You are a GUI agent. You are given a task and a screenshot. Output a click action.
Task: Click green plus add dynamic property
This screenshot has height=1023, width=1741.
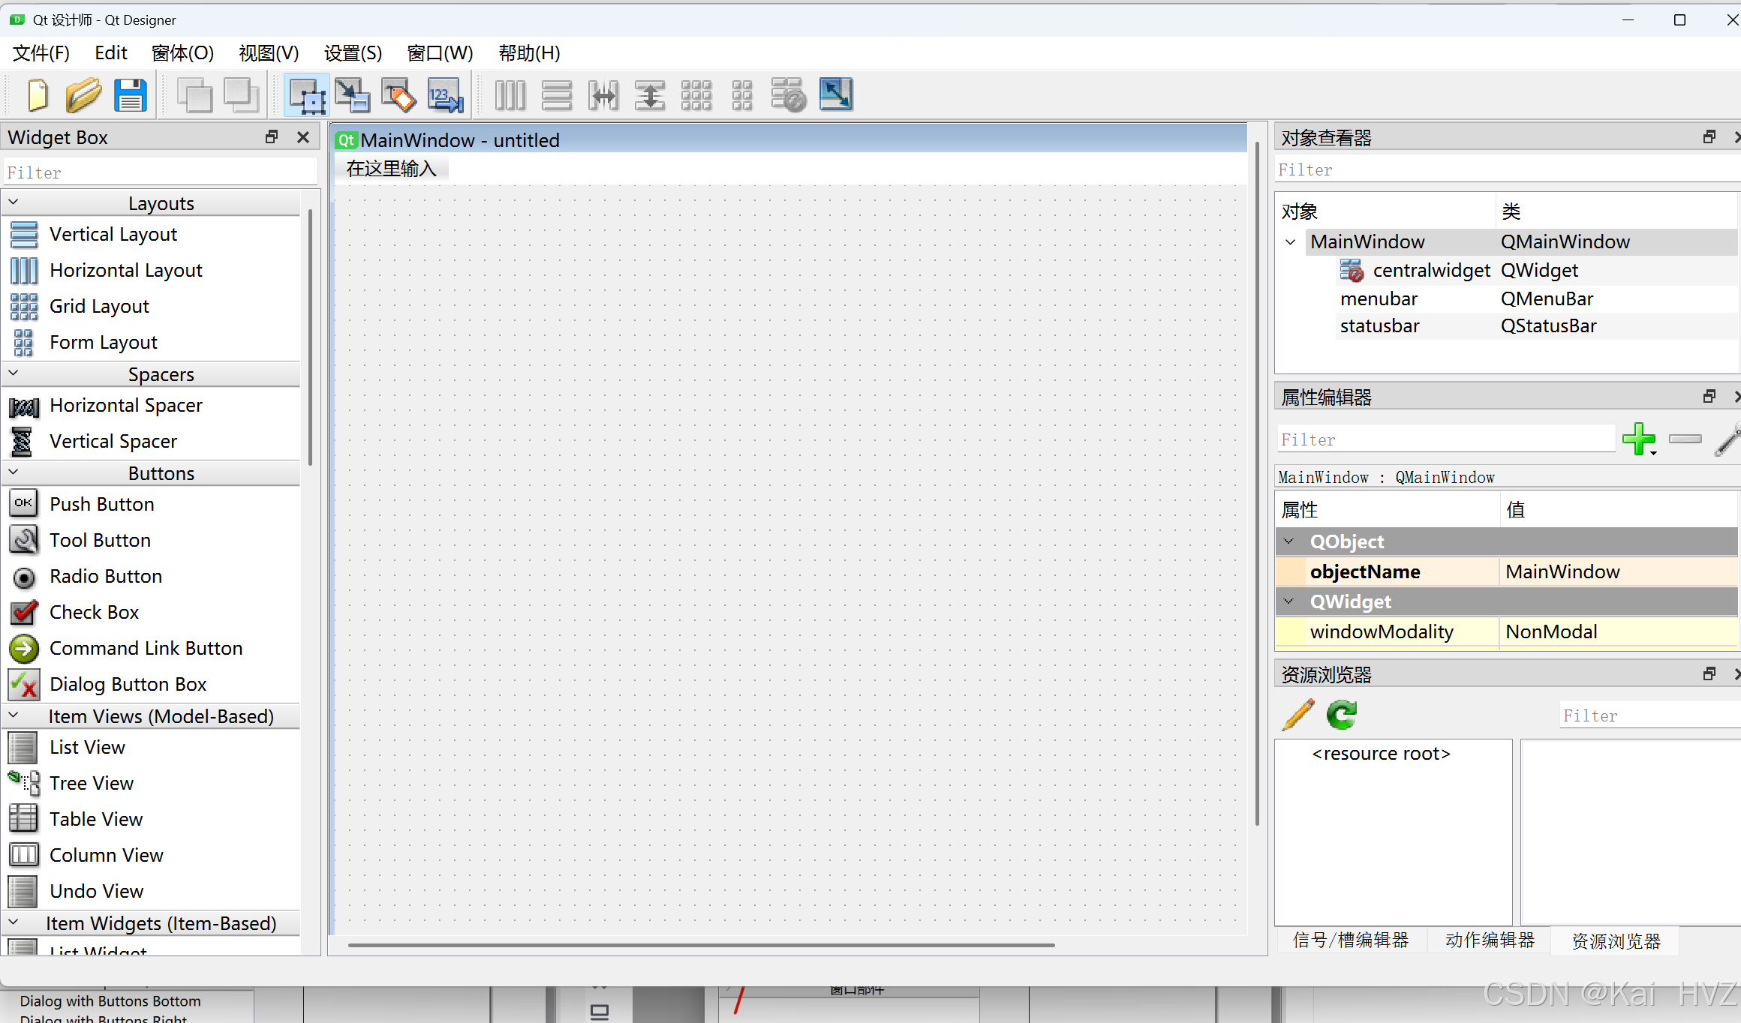[1637, 439]
